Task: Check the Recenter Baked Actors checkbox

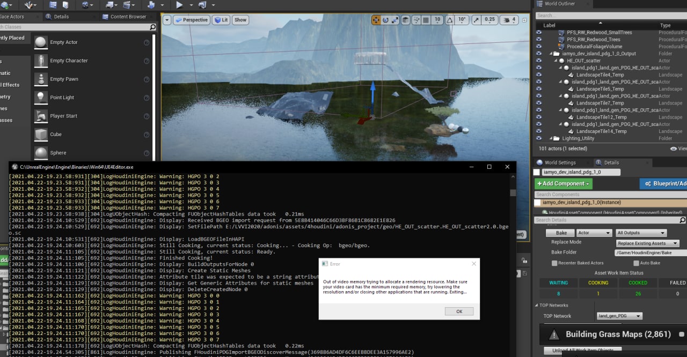Action: click(x=554, y=263)
